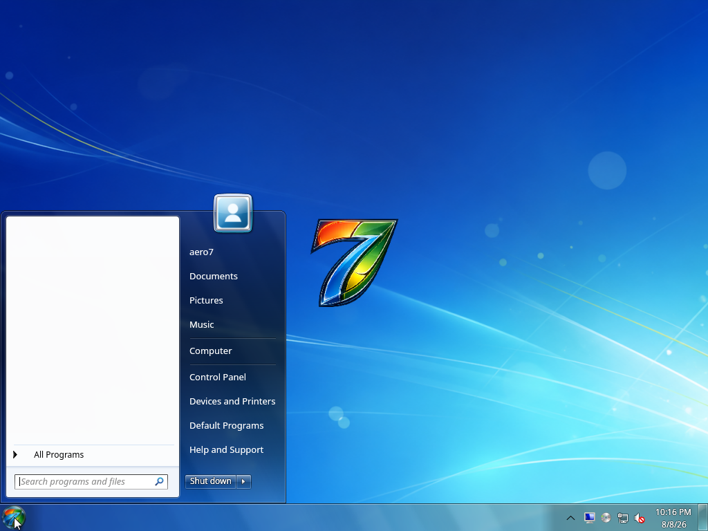This screenshot has height=531, width=708.
Task: Open Documents from the Start menu
Action: point(214,277)
